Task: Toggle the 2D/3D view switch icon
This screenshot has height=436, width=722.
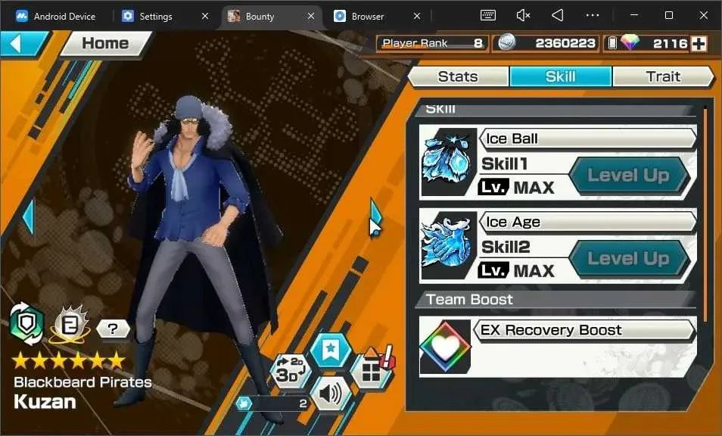Action: click(291, 371)
